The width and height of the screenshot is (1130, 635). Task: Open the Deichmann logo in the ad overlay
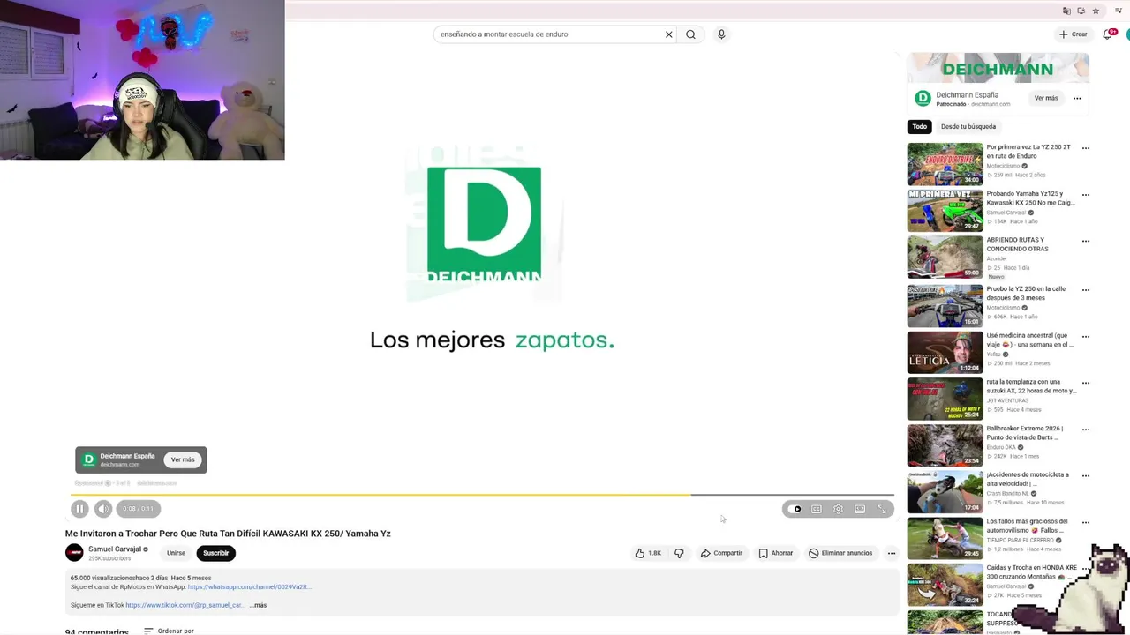tap(89, 459)
